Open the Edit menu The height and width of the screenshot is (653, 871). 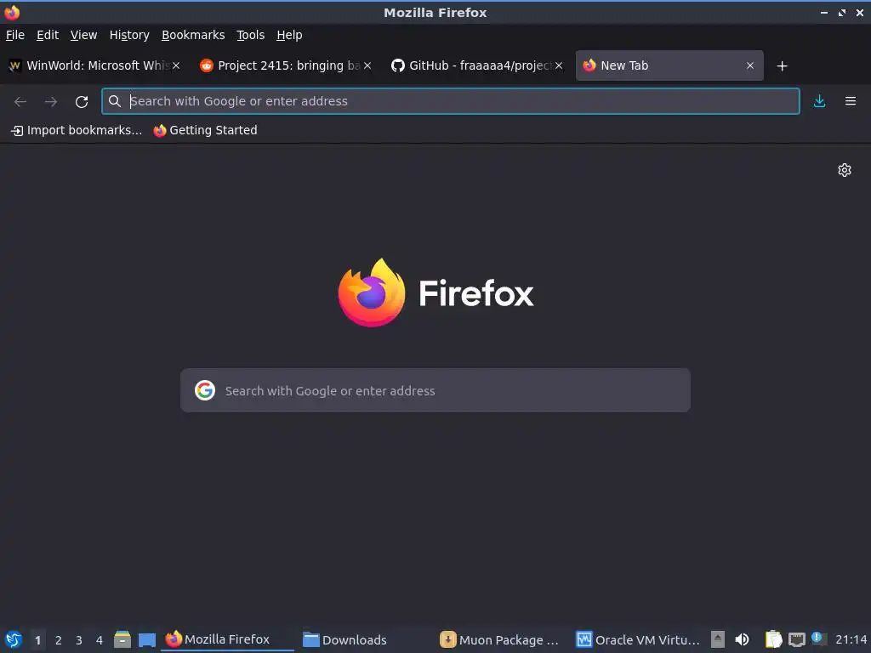(x=48, y=35)
